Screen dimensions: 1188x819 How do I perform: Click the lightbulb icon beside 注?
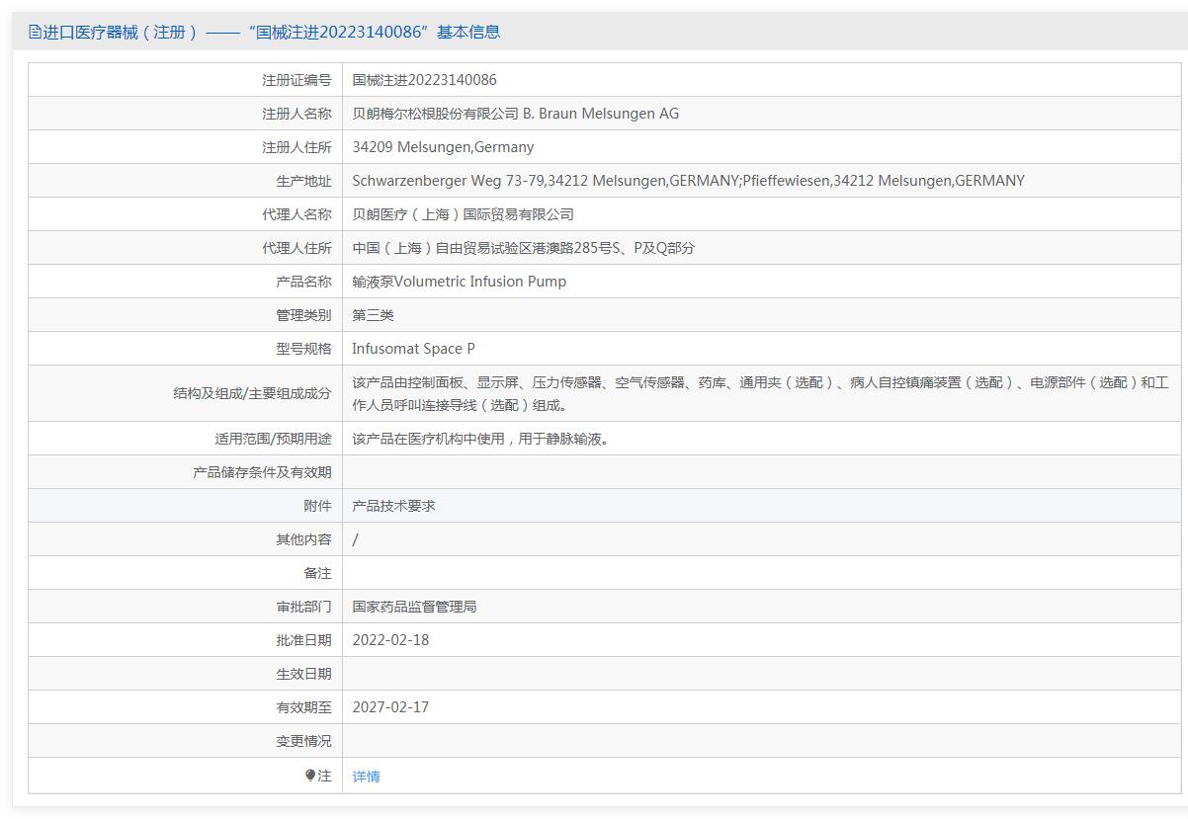[x=310, y=776]
